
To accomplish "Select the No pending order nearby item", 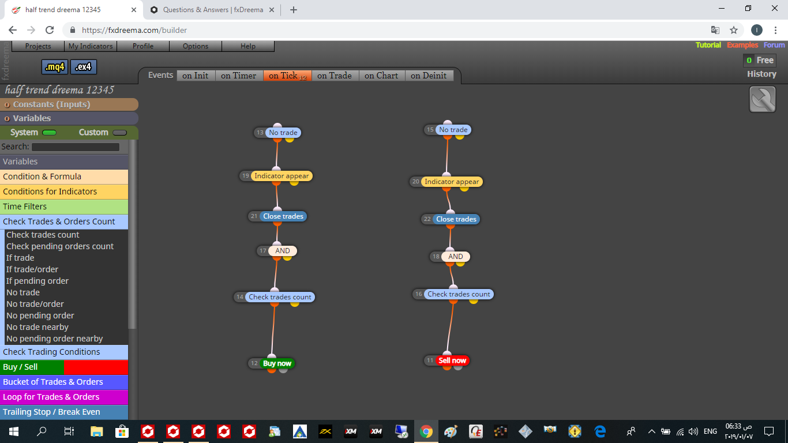I will pyautogui.click(x=54, y=339).
